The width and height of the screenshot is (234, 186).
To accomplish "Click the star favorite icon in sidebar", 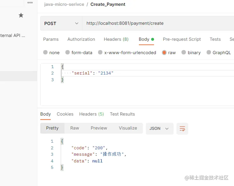I will click(21, 15).
